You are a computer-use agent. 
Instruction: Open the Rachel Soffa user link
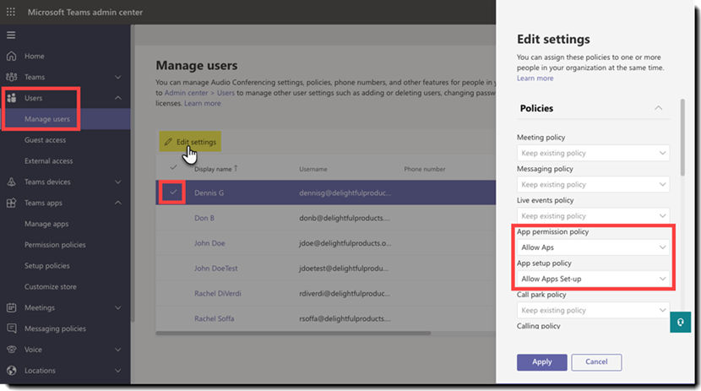pos(215,318)
